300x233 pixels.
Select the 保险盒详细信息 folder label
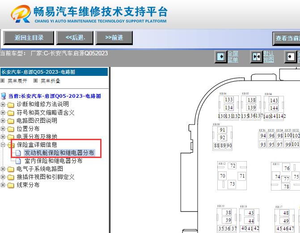(x=37, y=145)
